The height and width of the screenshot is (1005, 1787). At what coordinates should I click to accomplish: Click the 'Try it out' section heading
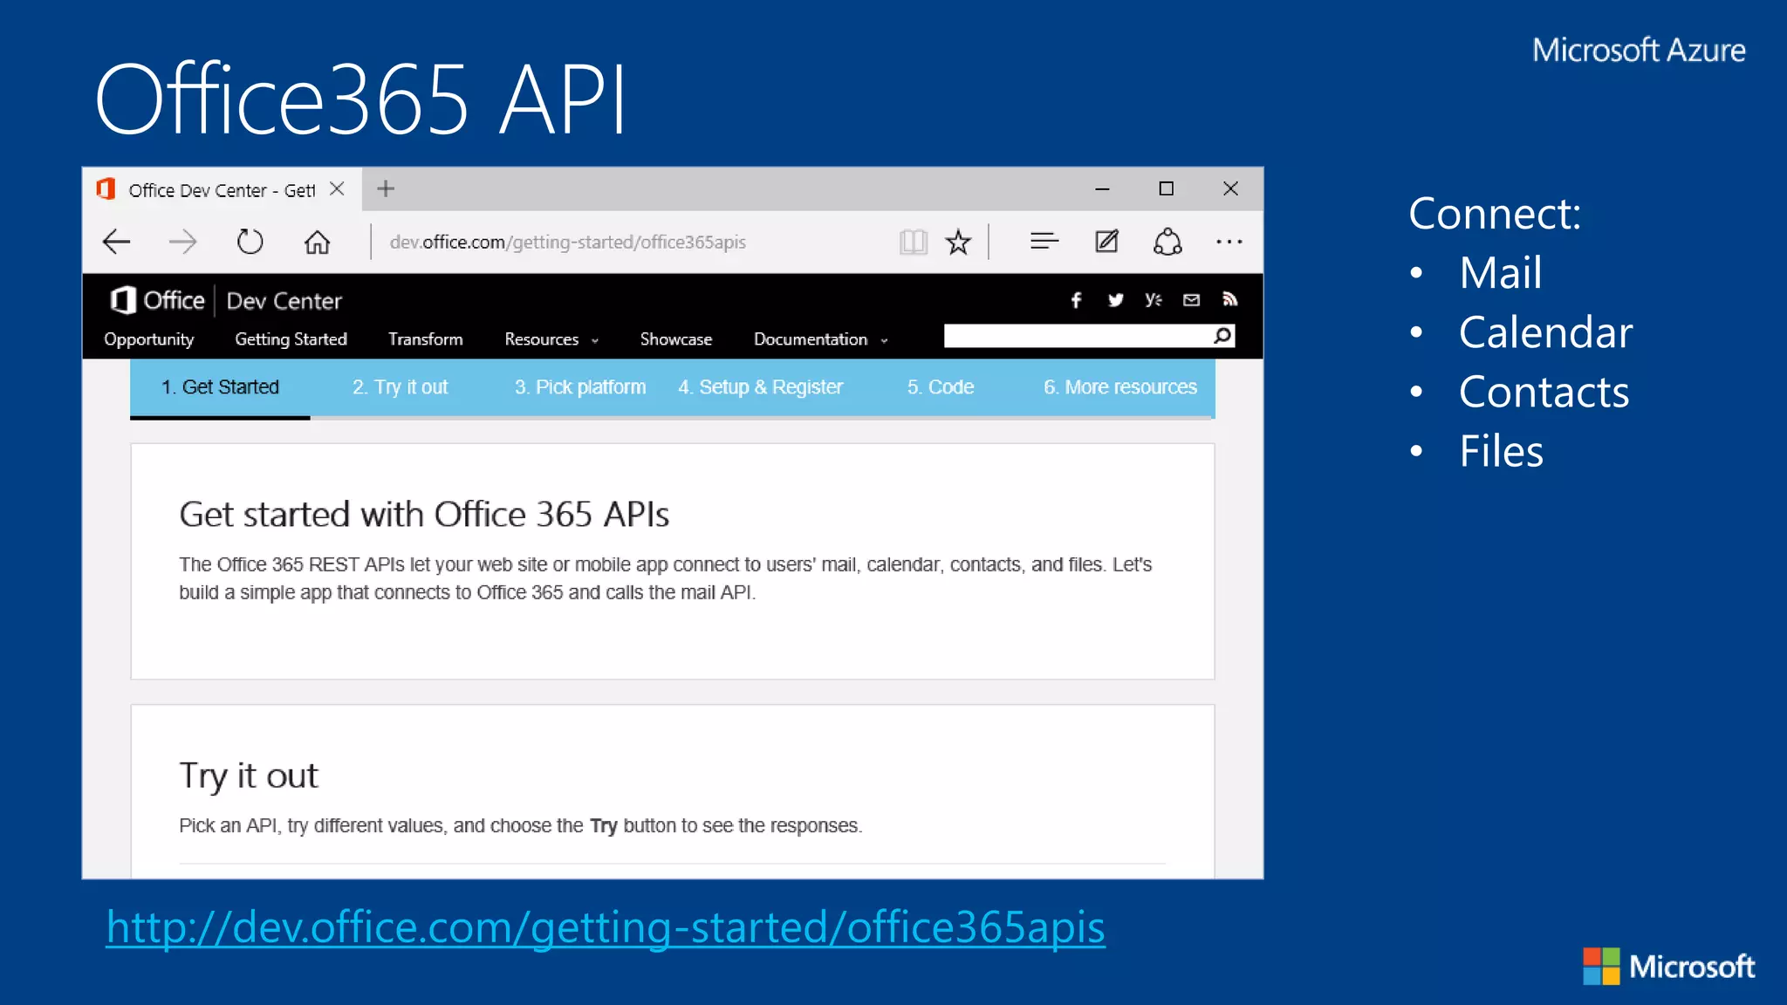point(249,776)
